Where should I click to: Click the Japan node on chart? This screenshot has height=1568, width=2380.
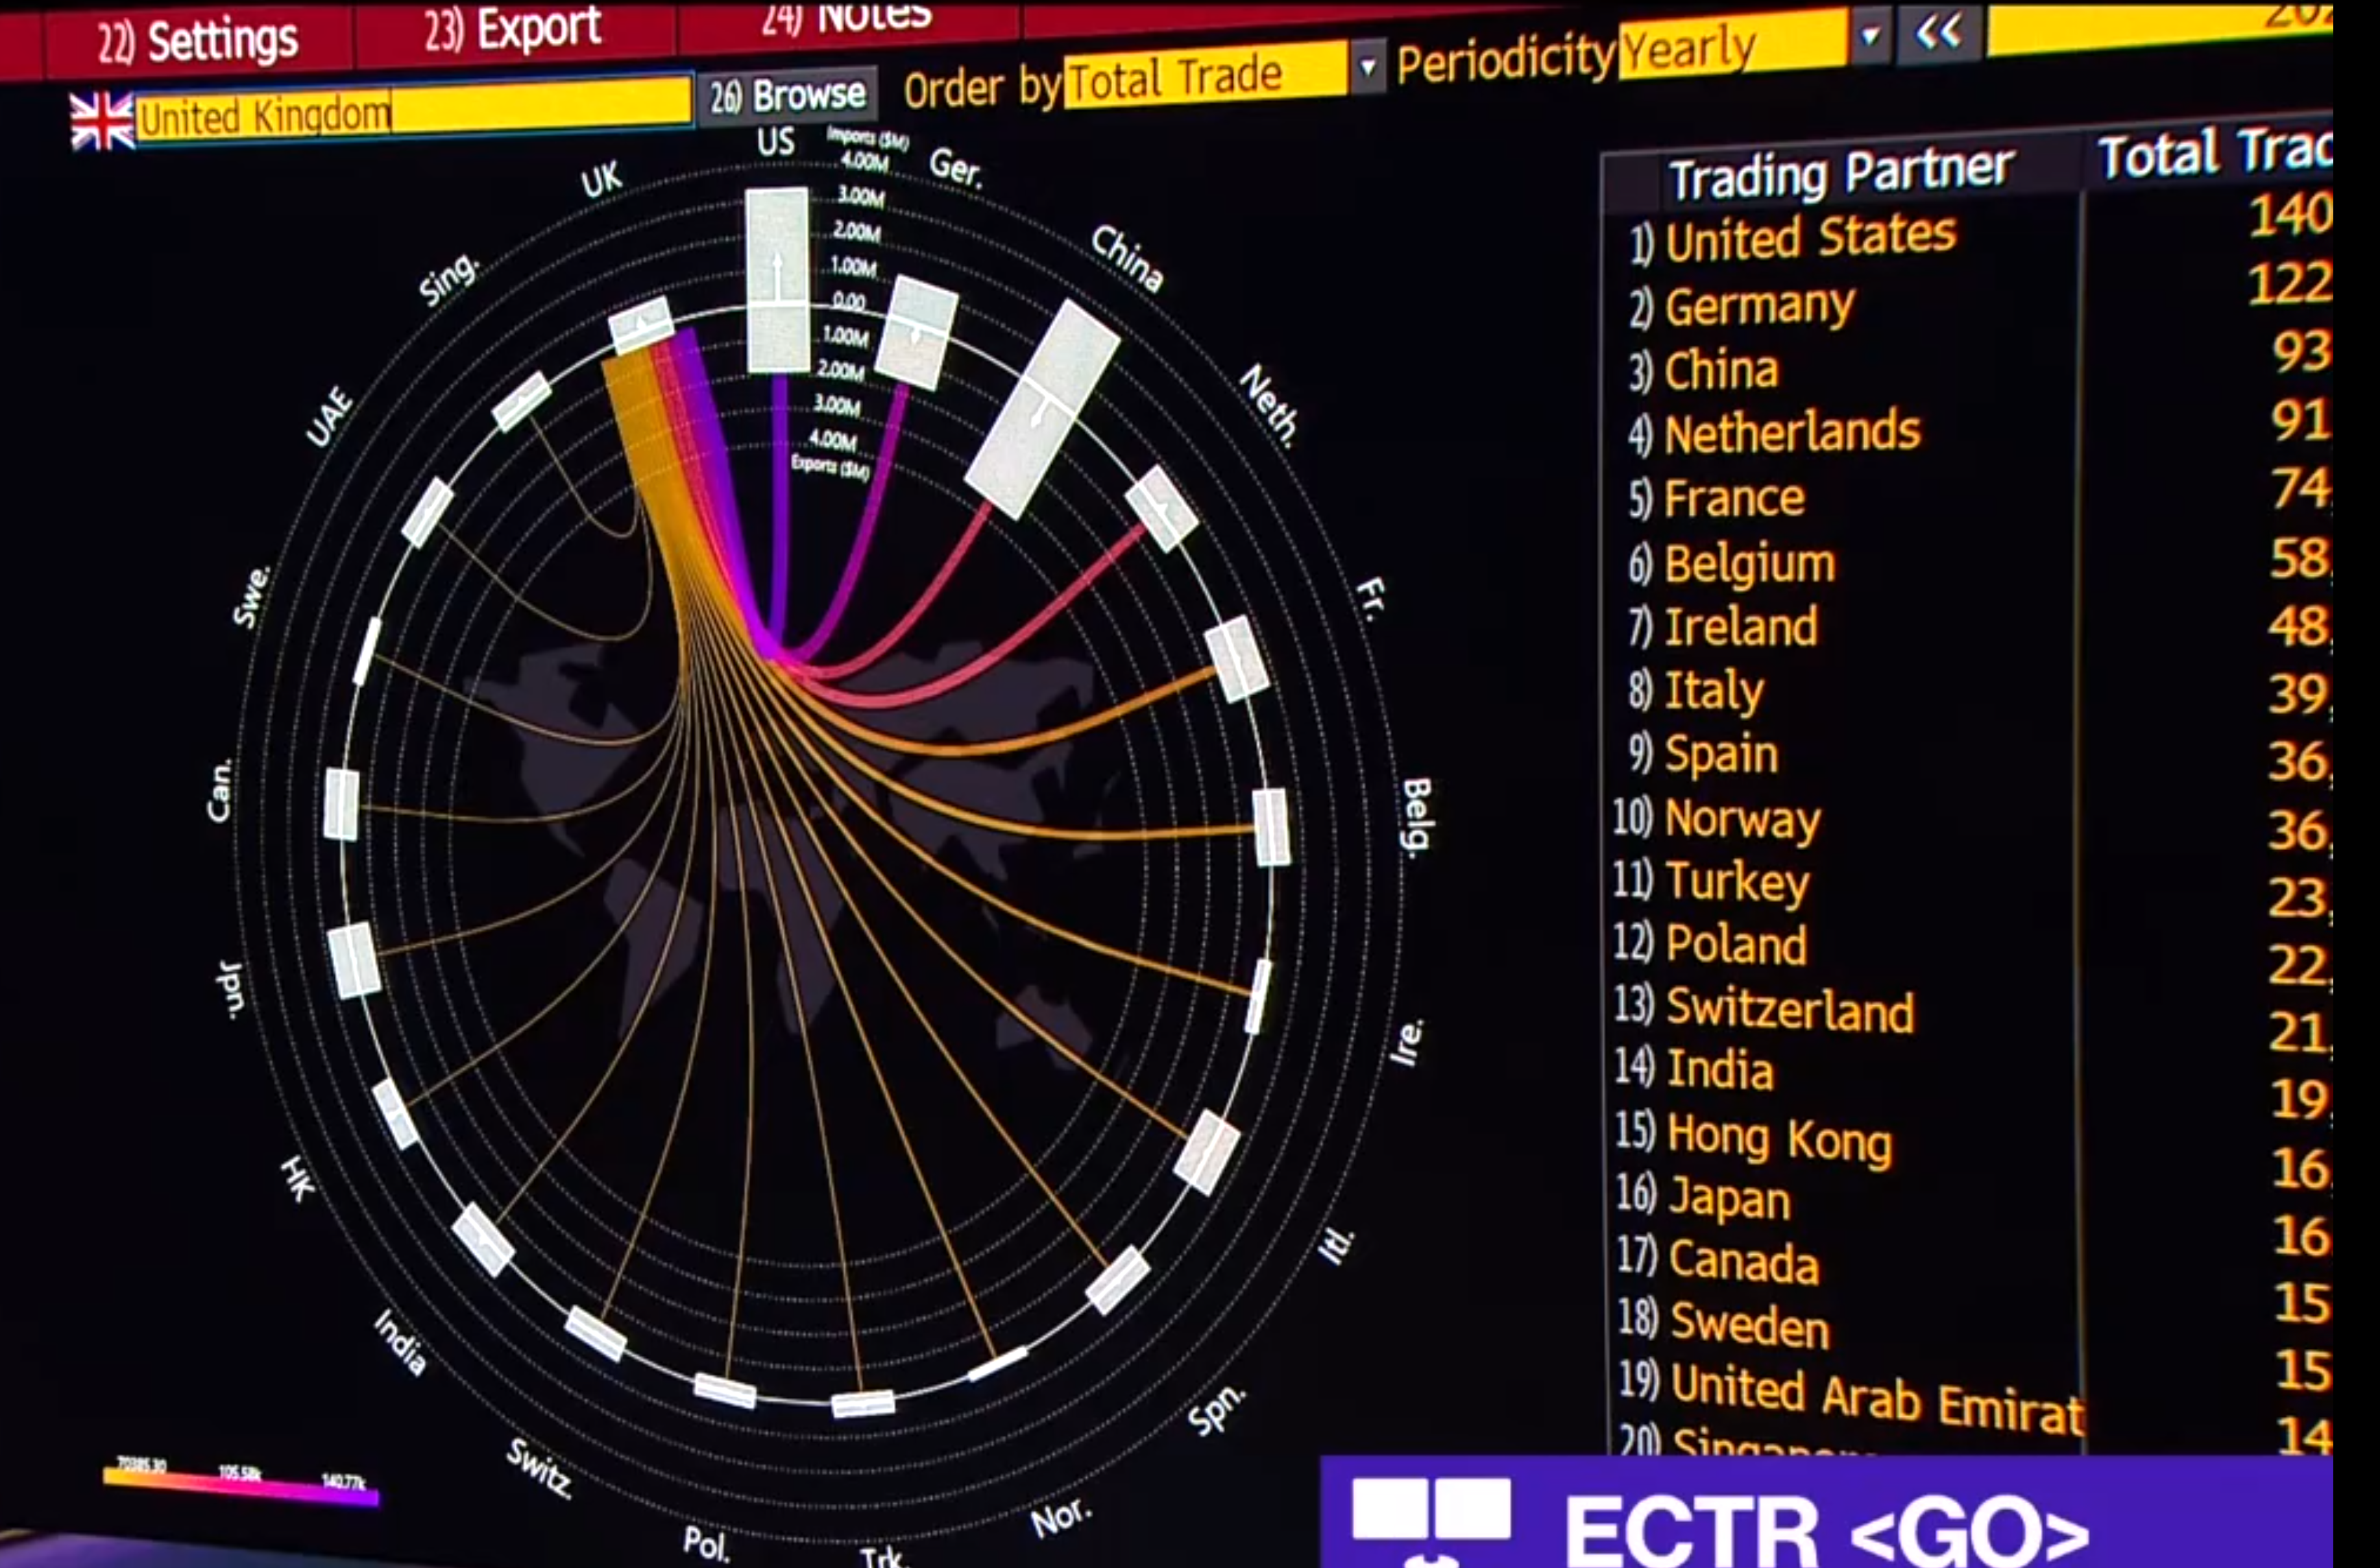pos(354,960)
